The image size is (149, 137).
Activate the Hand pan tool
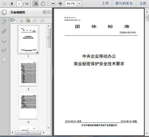coord(43,3)
